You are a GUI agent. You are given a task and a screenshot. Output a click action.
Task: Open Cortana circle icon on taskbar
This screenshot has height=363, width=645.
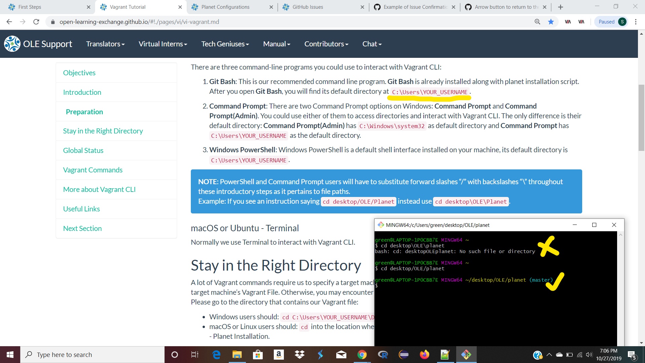[x=174, y=355]
